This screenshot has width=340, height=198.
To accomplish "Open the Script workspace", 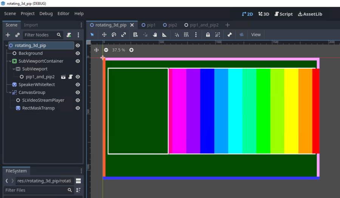I will [x=283, y=14].
